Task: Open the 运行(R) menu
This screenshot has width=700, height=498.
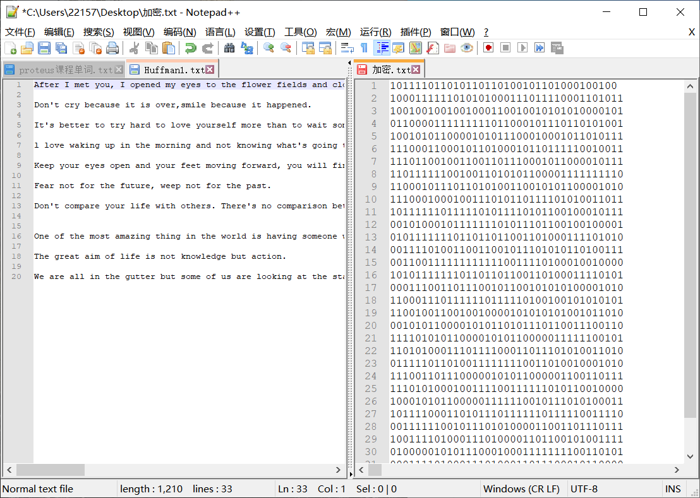Action: [x=375, y=32]
